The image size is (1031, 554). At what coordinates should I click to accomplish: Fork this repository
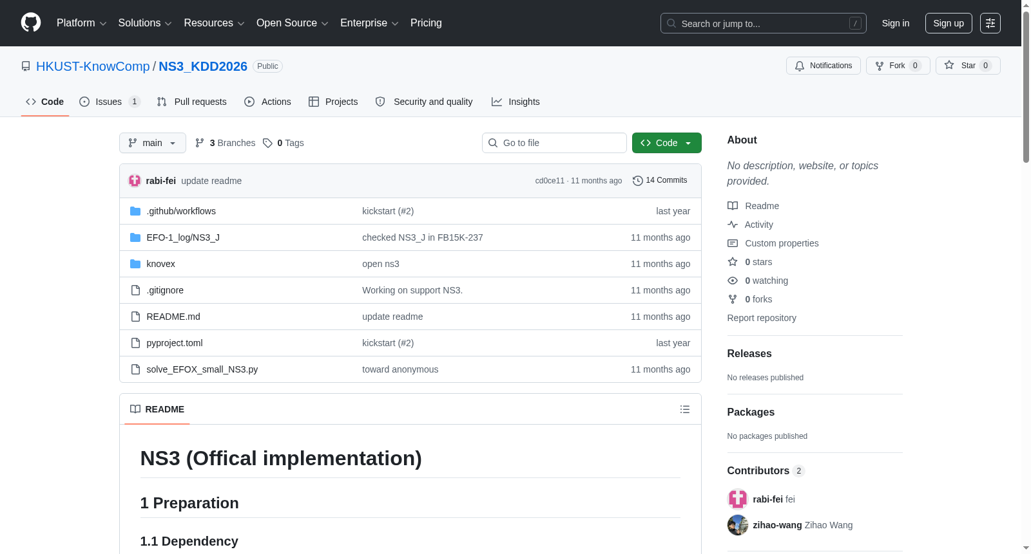(898, 66)
